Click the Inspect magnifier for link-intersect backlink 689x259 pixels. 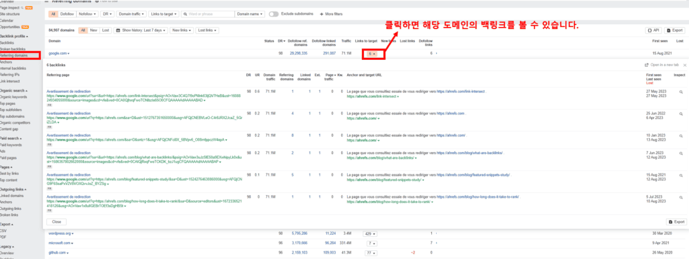tap(681, 92)
